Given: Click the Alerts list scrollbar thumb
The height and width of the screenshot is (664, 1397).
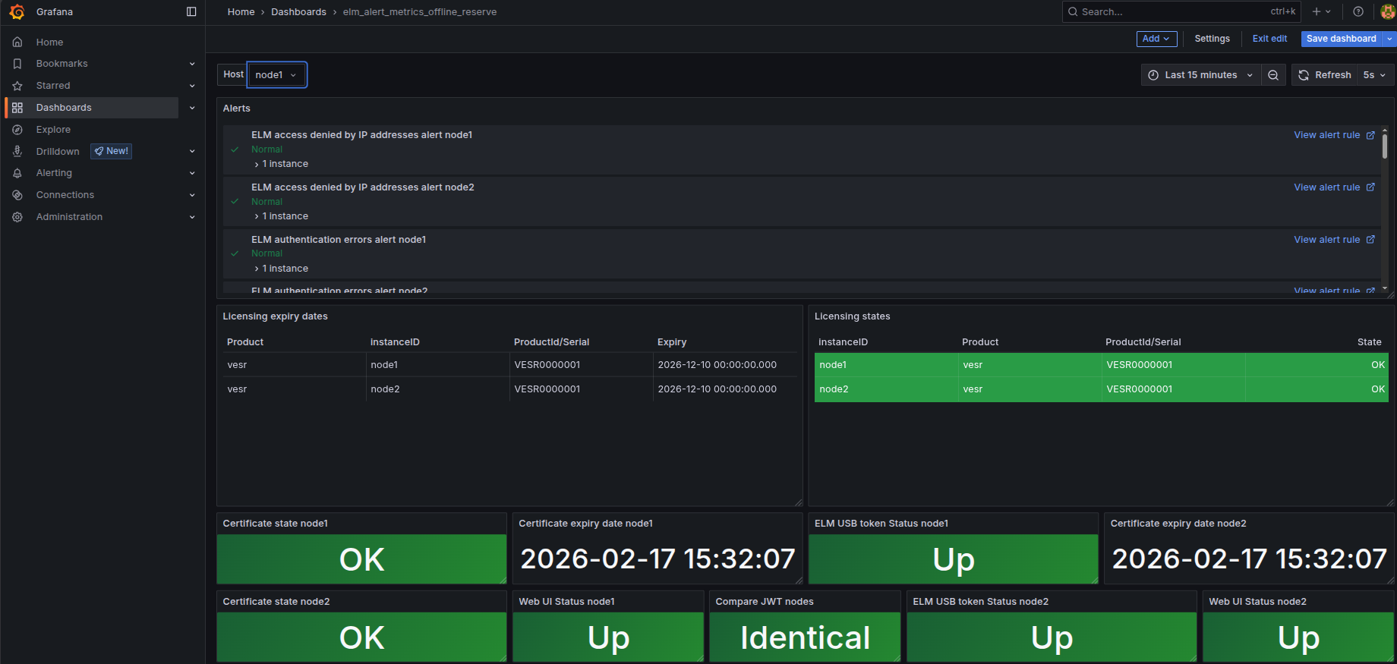Looking at the screenshot, I should coord(1385,146).
